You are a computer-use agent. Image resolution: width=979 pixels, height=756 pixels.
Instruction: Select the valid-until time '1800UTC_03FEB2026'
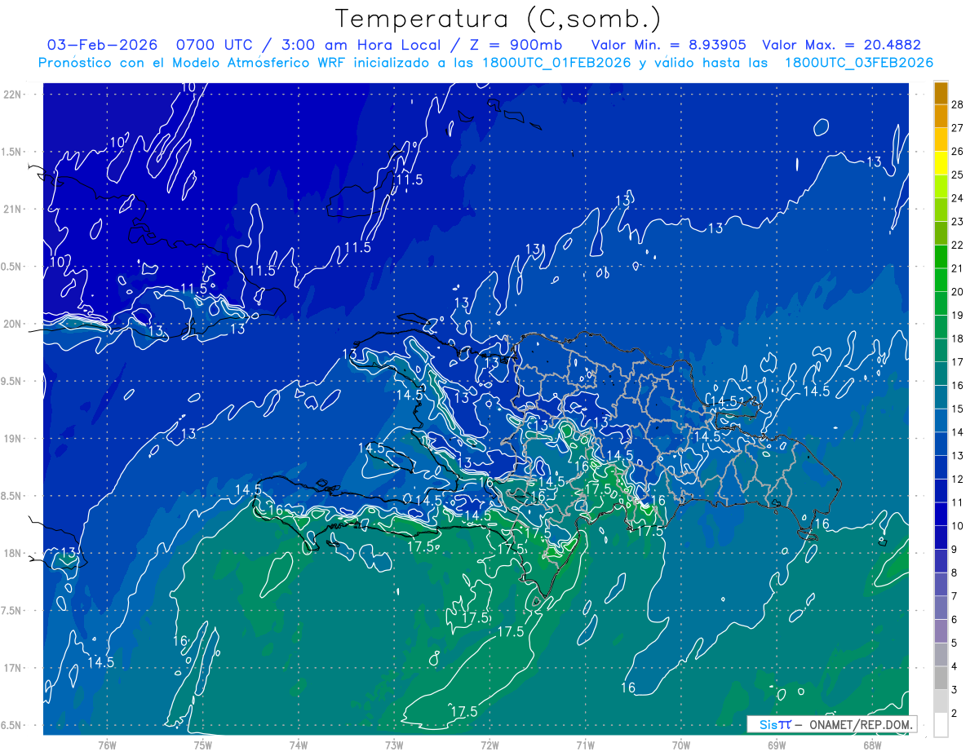(858, 63)
